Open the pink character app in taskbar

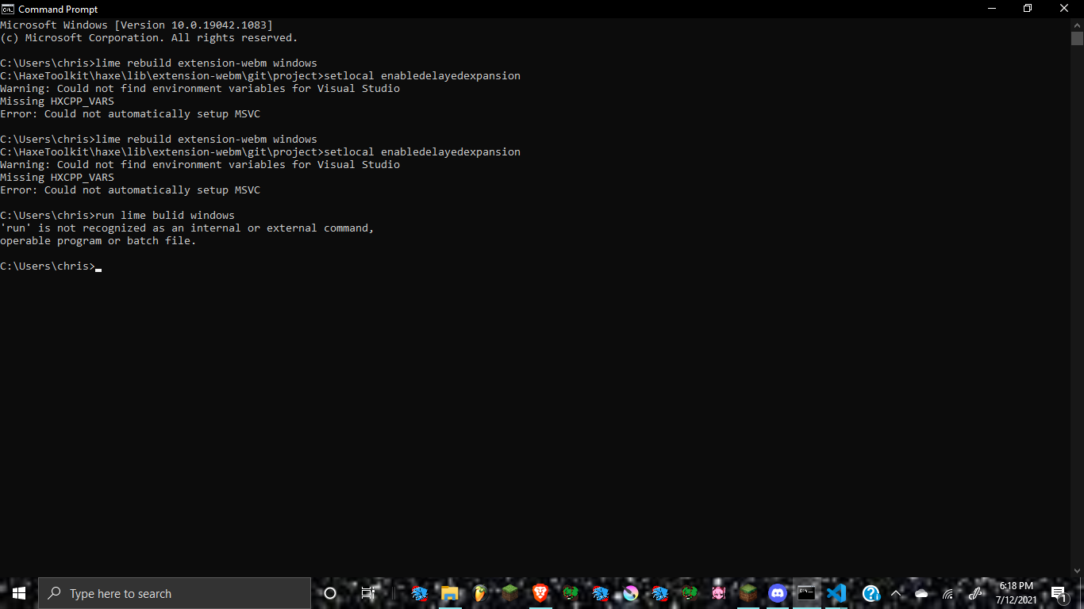[x=718, y=593]
